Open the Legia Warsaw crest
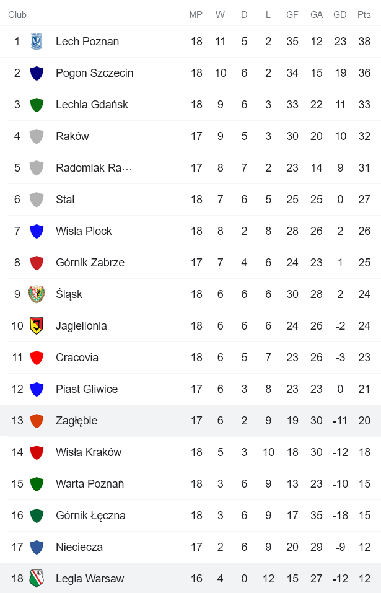Viewport: 381px width, 593px height. (x=37, y=578)
